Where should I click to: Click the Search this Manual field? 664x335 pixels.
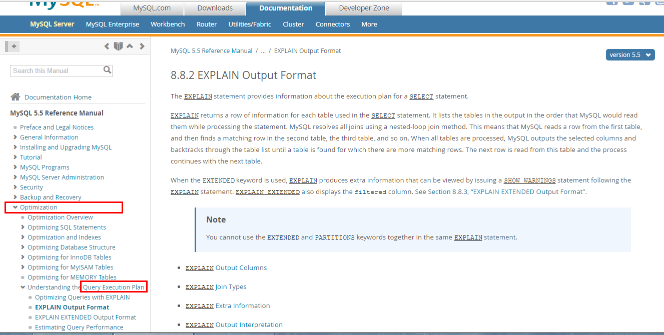coord(55,71)
